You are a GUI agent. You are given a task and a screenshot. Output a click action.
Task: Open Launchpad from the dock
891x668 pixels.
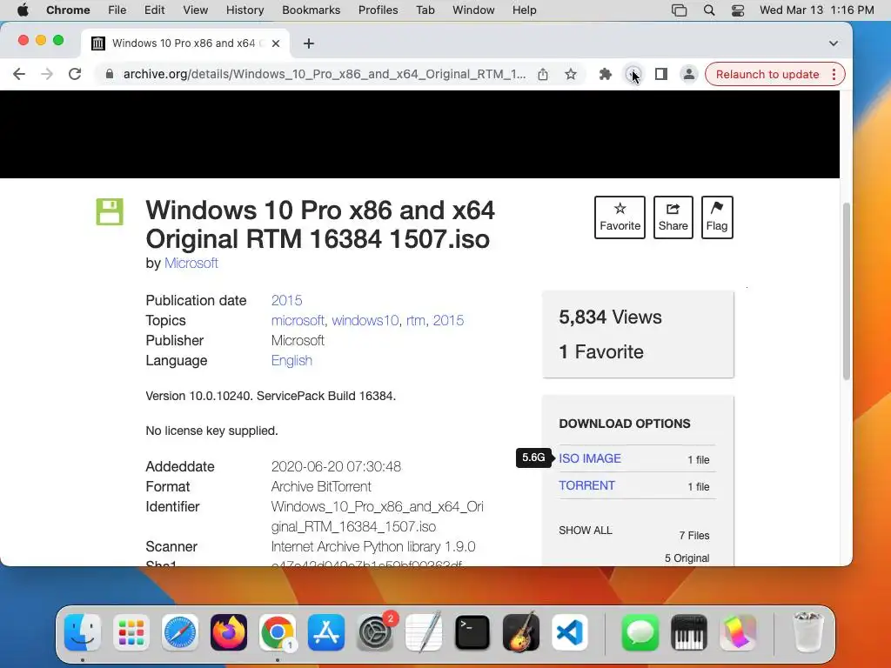[131, 632]
